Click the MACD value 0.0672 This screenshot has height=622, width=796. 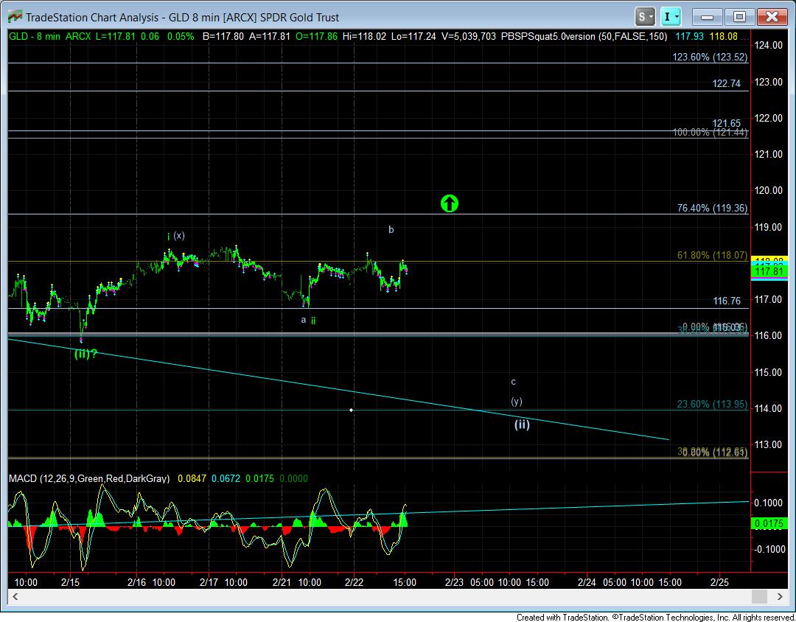[226, 478]
